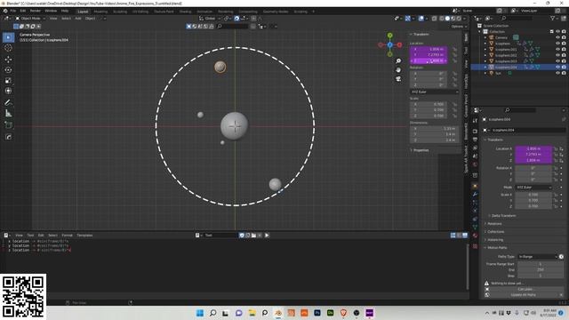Switch viewport to wireframe shading

pos(442,18)
